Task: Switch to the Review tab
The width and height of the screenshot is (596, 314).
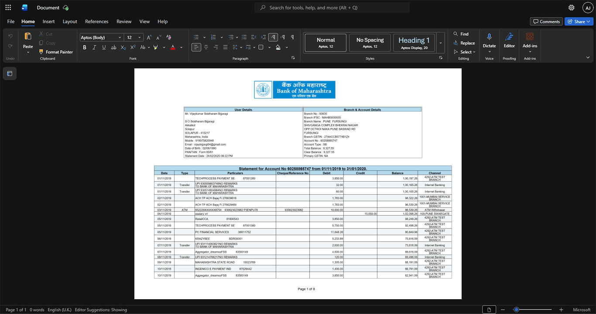Action: (x=124, y=21)
